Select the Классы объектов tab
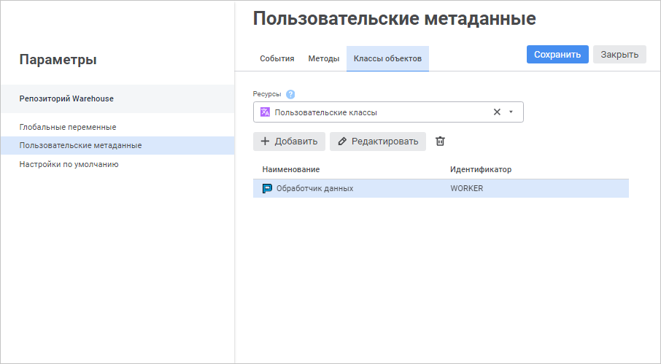The height and width of the screenshot is (364, 661). pyautogui.click(x=387, y=58)
